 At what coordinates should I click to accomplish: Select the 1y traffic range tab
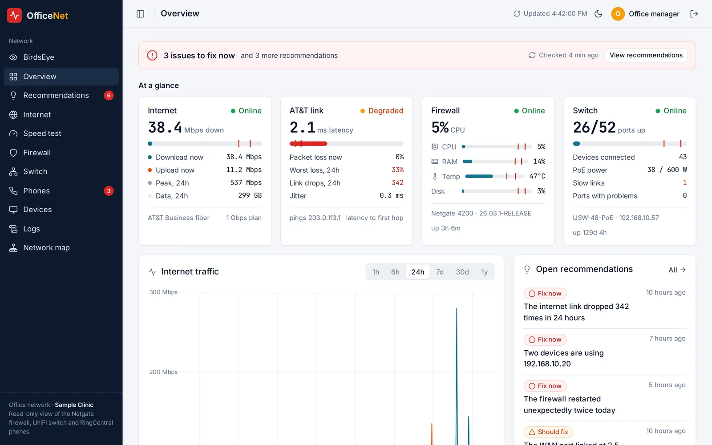coord(484,272)
